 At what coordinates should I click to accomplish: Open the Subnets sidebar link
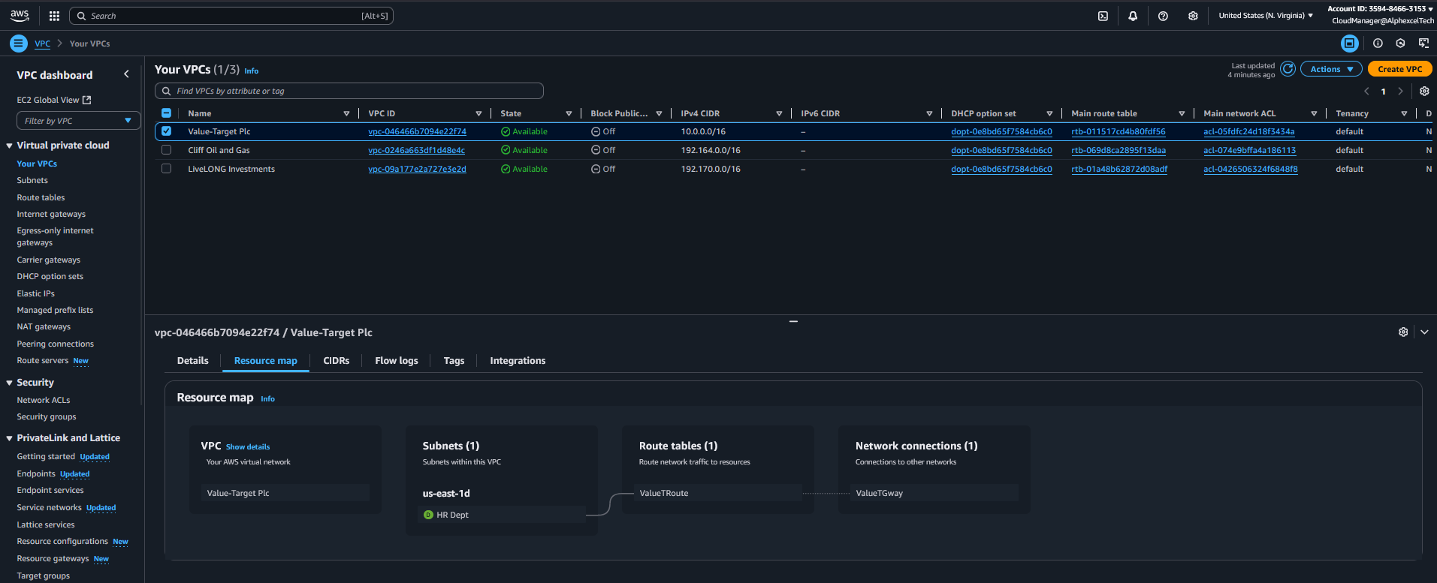32,180
